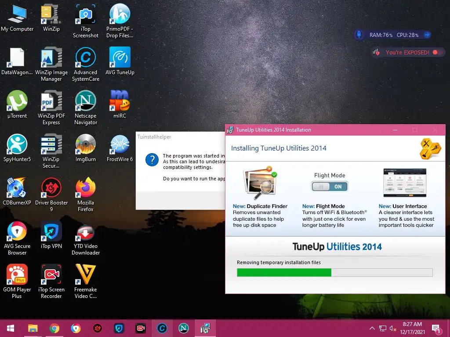This screenshot has height=337, width=450.
Task: Toggle the Flight Mode ON switch
Action: 330,186
